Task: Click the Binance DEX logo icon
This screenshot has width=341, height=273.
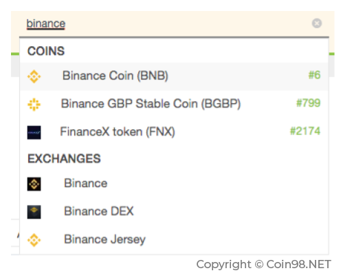Action: 34,212
